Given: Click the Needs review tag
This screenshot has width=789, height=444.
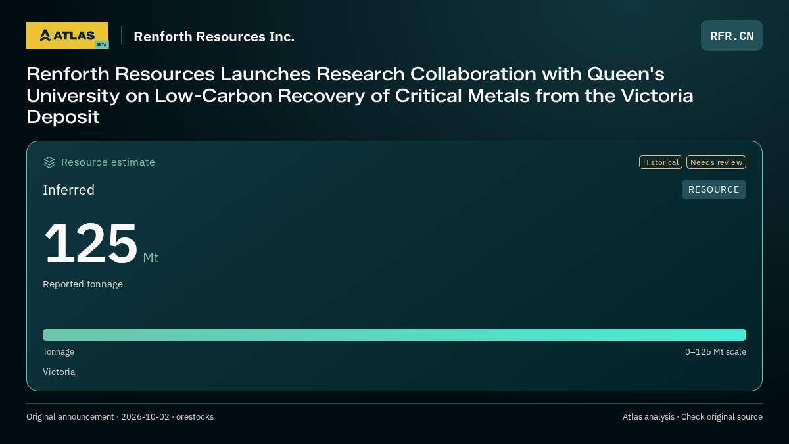Looking at the screenshot, I should tap(716, 162).
